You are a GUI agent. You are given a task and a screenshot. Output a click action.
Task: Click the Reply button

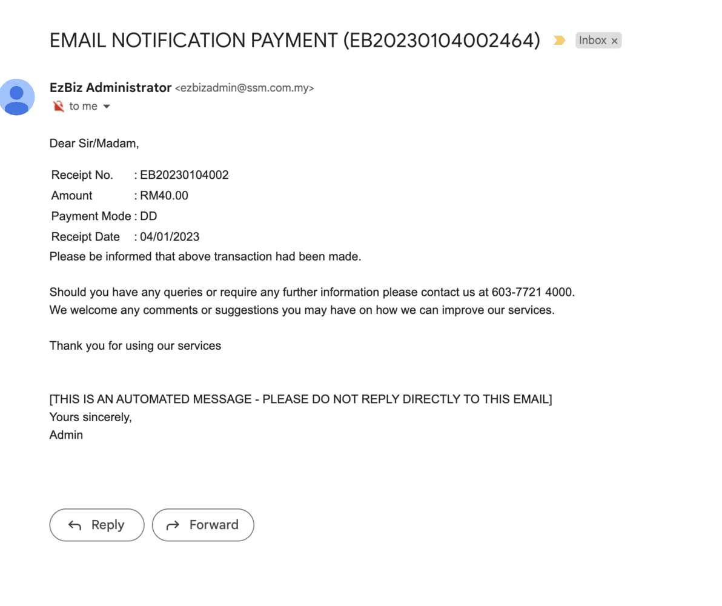[97, 525]
